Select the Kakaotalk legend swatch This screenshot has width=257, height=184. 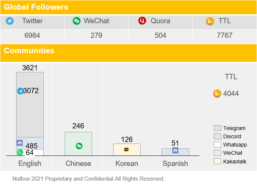point(218,161)
